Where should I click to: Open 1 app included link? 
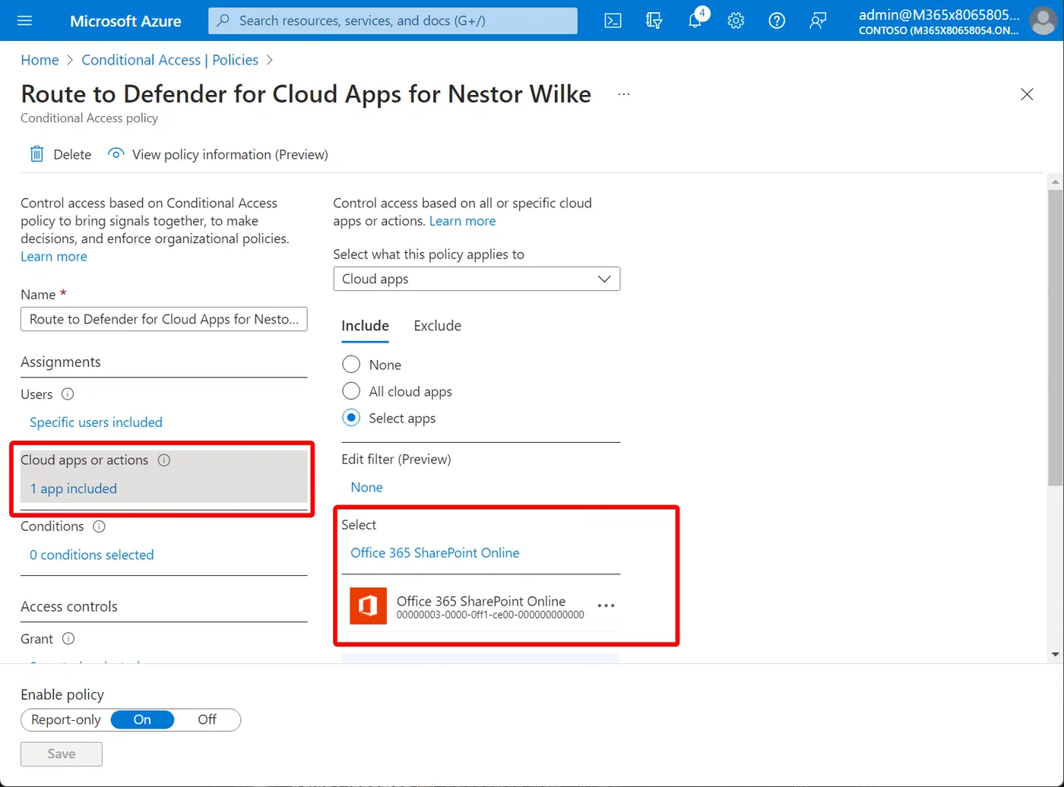point(74,488)
